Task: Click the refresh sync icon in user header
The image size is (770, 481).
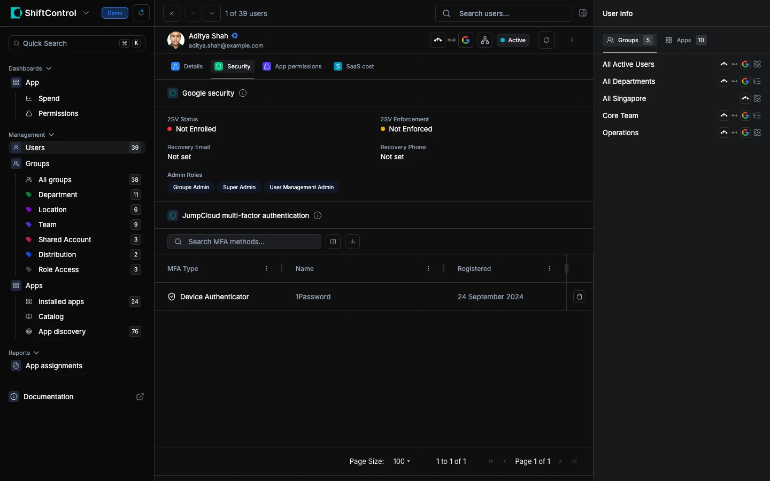Action: pyautogui.click(x=546, y=40)
